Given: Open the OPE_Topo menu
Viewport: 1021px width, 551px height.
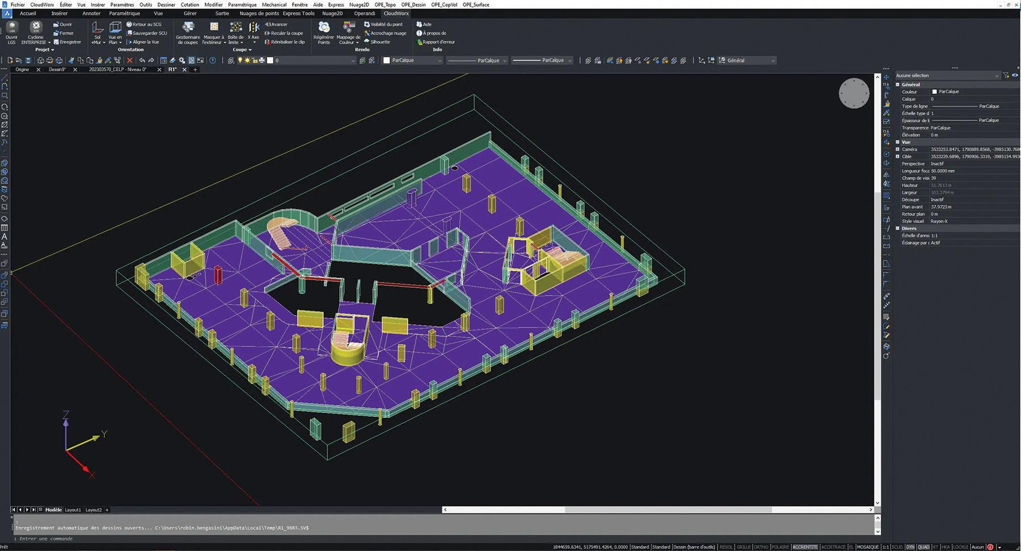Looking at the screenshot, I should [x=385, y=5].
